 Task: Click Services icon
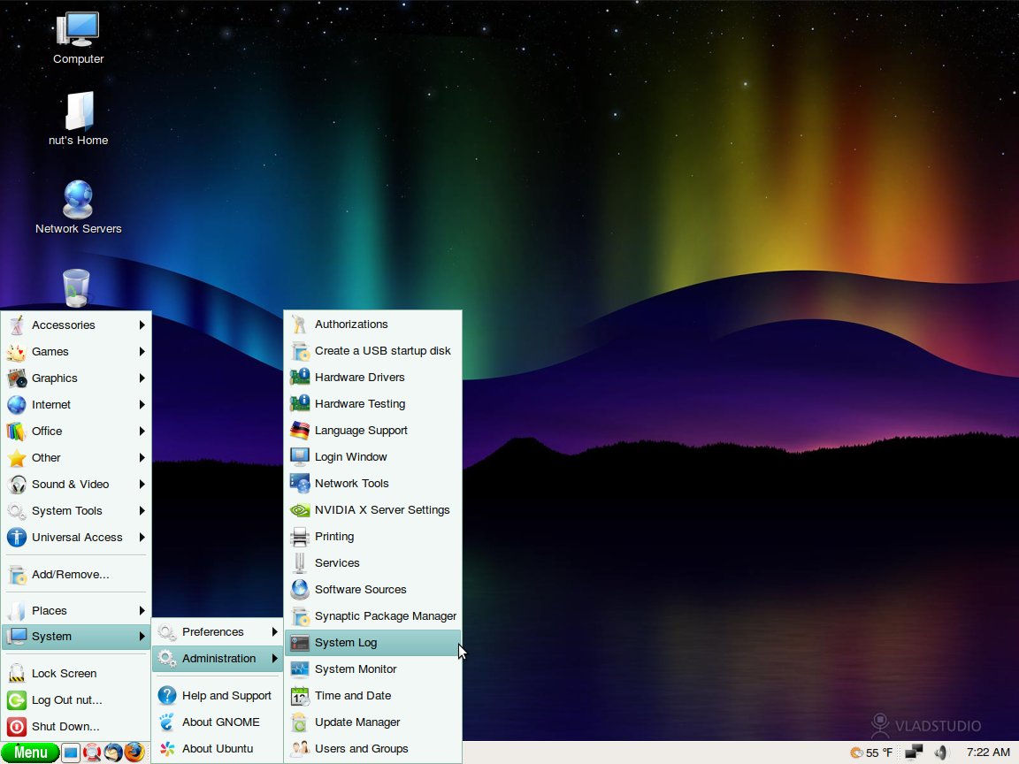(300, 563)
